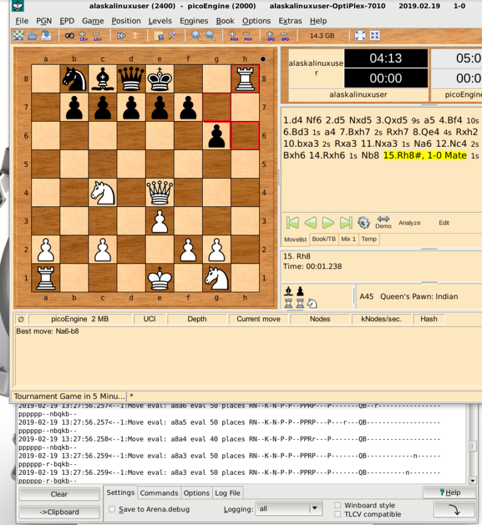The image size is (482, 525).
Task: Open the Engines menu
Action: (194, 21)
